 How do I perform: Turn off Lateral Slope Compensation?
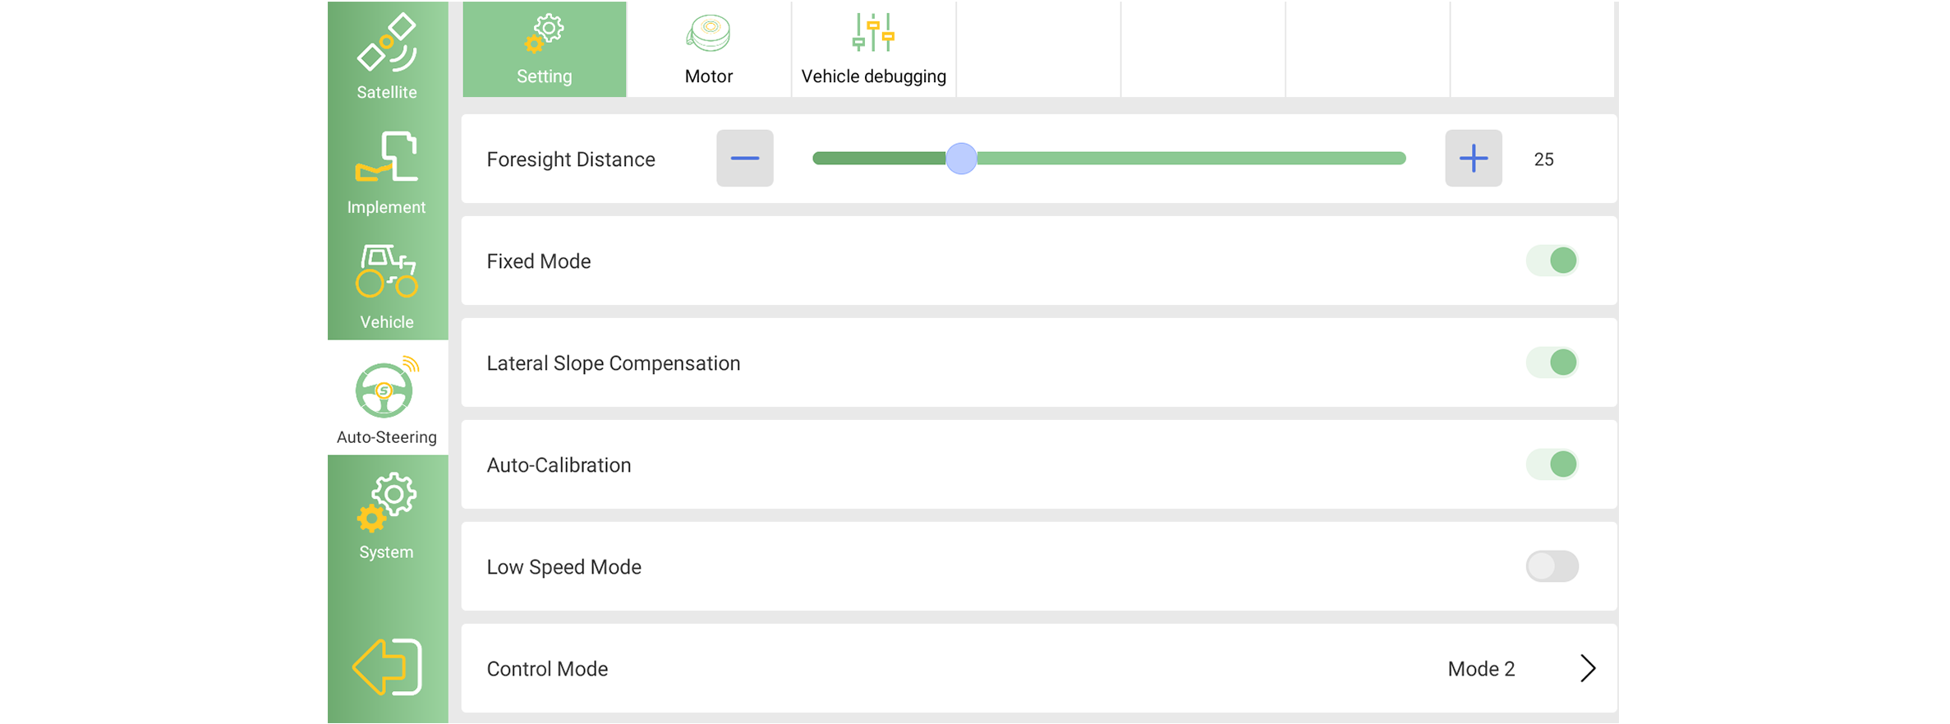click(x=1552, y=362)
